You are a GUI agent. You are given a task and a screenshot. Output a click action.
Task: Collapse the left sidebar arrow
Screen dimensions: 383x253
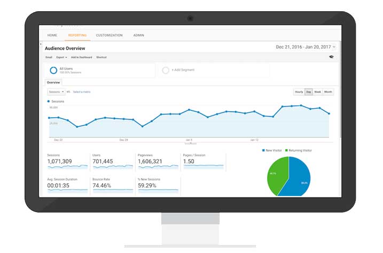(x=41, y=44)
